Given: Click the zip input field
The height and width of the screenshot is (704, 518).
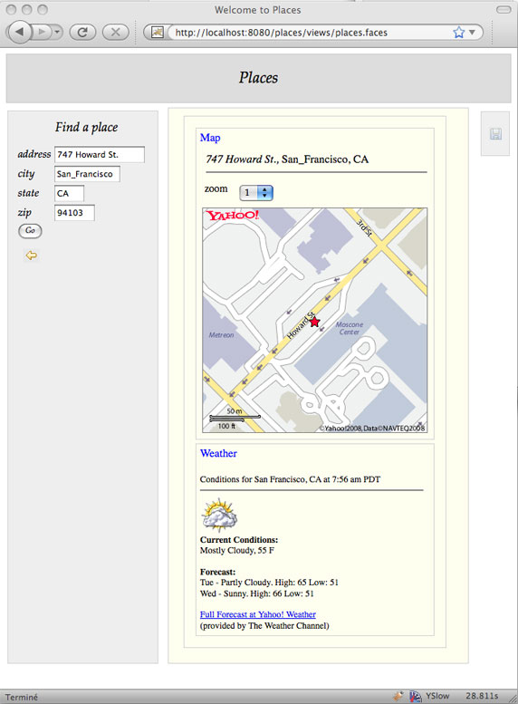Looking at the screenshot, I should point(74,213).
